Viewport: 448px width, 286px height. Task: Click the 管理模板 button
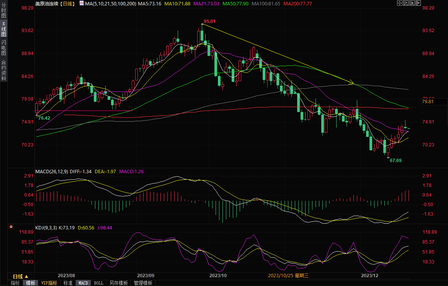[143, 283]
